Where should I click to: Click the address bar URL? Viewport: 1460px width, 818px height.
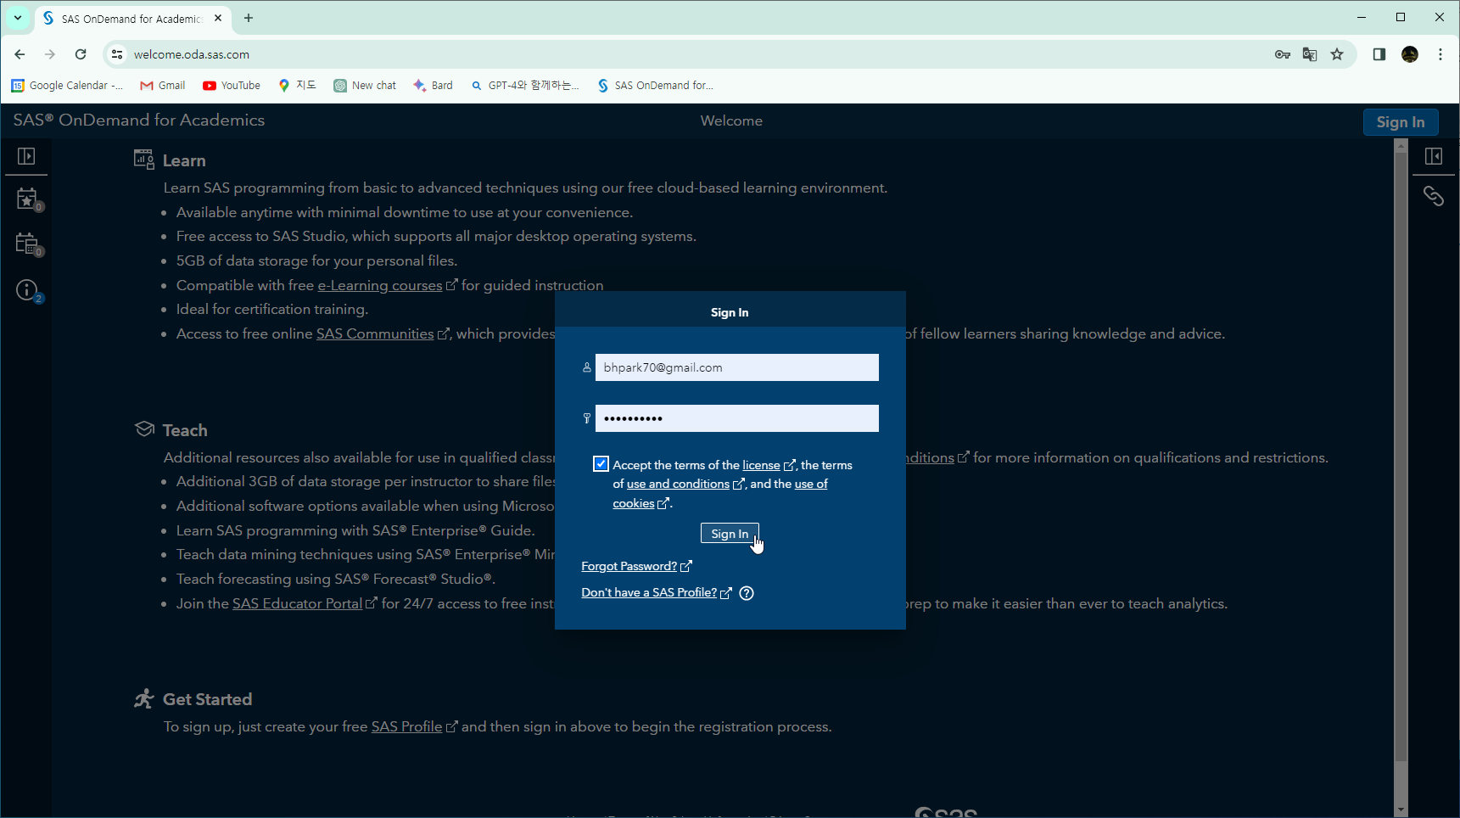coord(192,54)
